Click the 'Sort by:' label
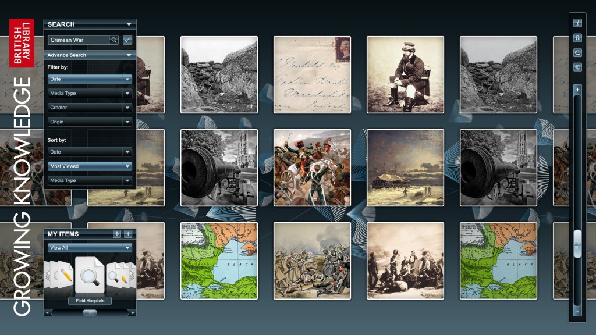The height and width of the screenshot is (335, 596). [x=56, y=140]
